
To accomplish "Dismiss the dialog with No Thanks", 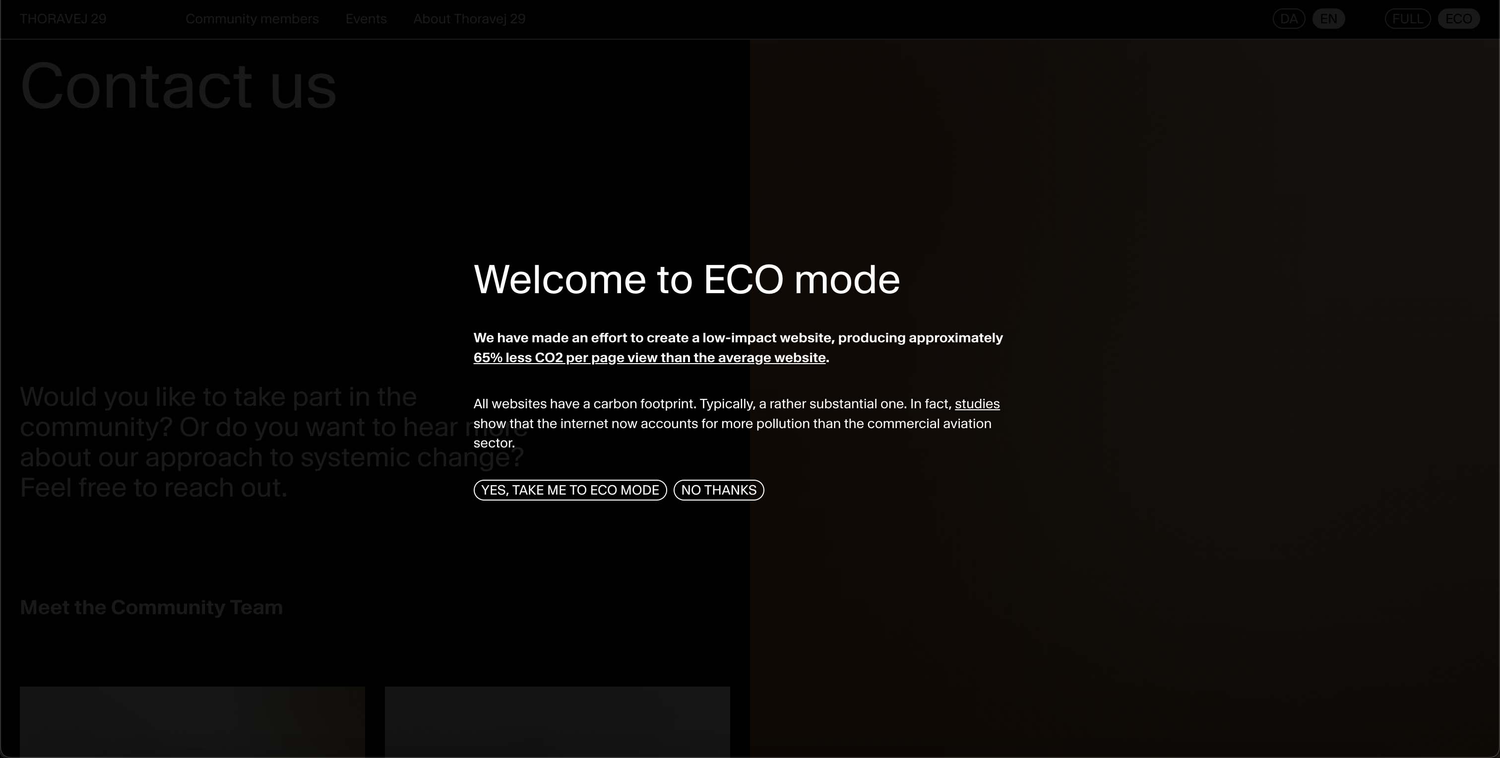I will tap(718, 490).
